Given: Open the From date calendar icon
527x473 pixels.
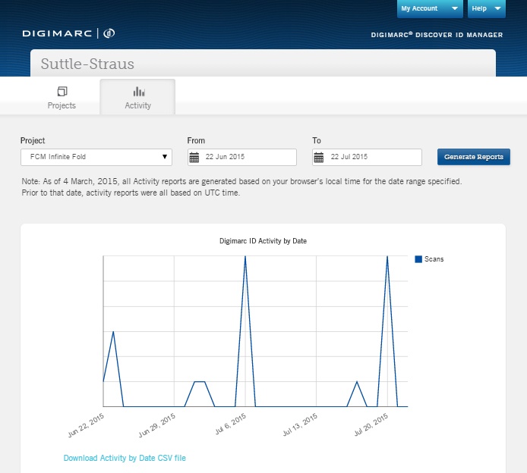Looking at the screenshot, I should click(x=195, y=157).
